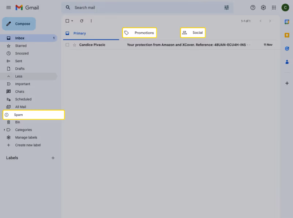Open the Spam folder

[x=18, y=115]
